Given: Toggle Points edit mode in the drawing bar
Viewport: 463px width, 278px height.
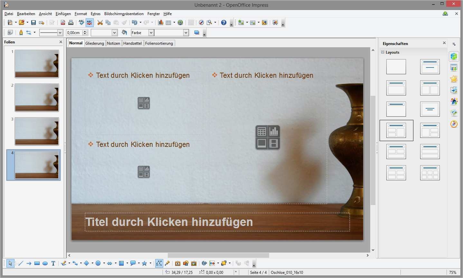Looking at the screenshot, I should coord(159,263).
